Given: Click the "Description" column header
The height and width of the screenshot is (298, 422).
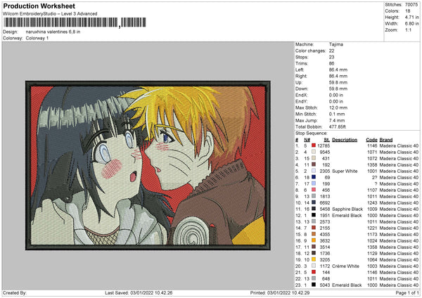Looking at the screenshot, I should (x=345, y=140).
